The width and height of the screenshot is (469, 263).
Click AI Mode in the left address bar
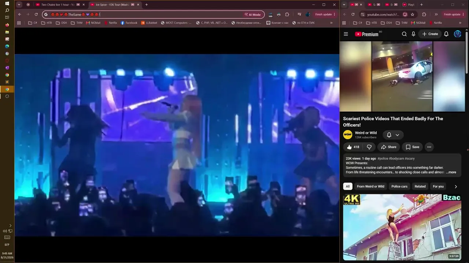pos(253,15)
